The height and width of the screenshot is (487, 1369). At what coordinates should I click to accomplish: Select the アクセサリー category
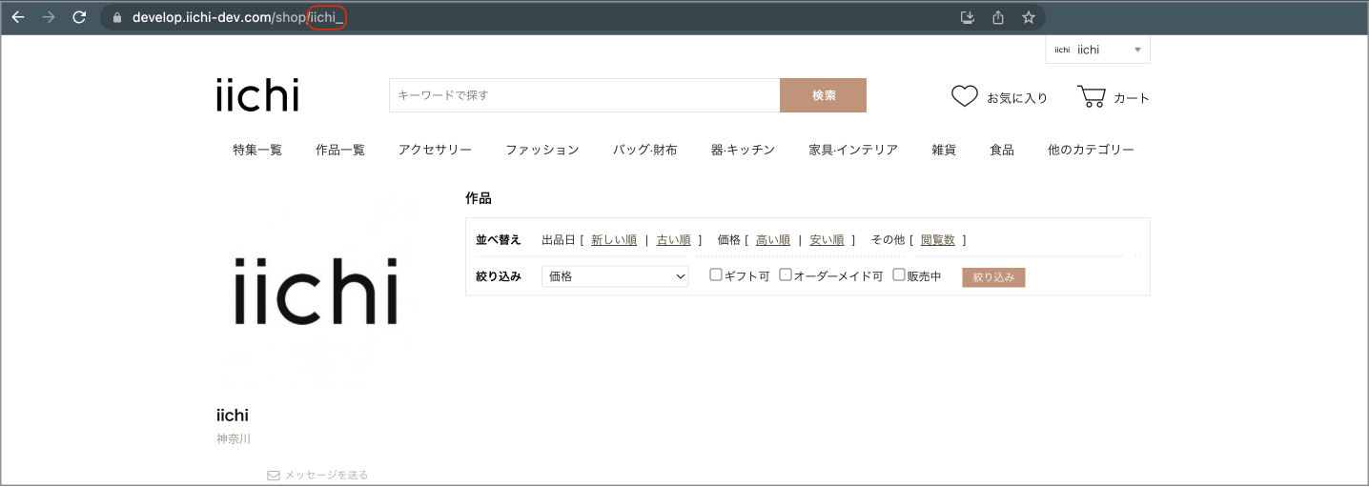[x=435, y=150]
